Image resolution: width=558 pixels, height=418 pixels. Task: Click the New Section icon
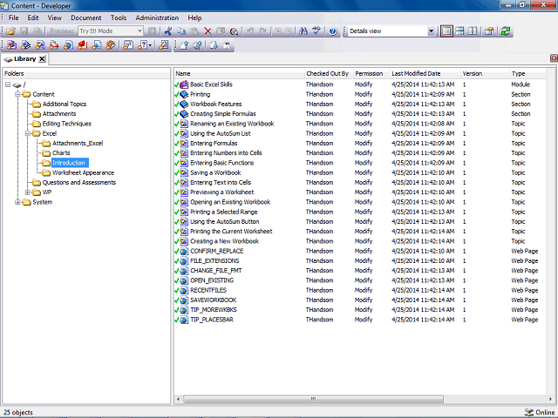(x=25, y=45)
